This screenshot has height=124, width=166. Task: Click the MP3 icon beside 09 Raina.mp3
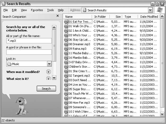pos(66,49)
